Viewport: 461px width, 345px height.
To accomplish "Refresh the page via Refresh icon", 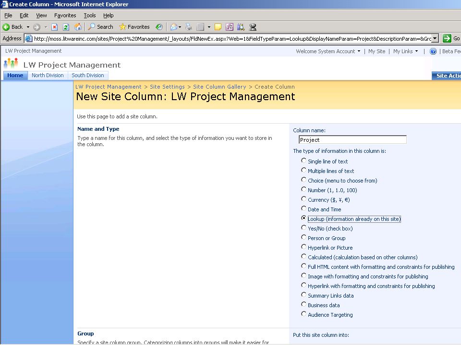I will 66,27.
